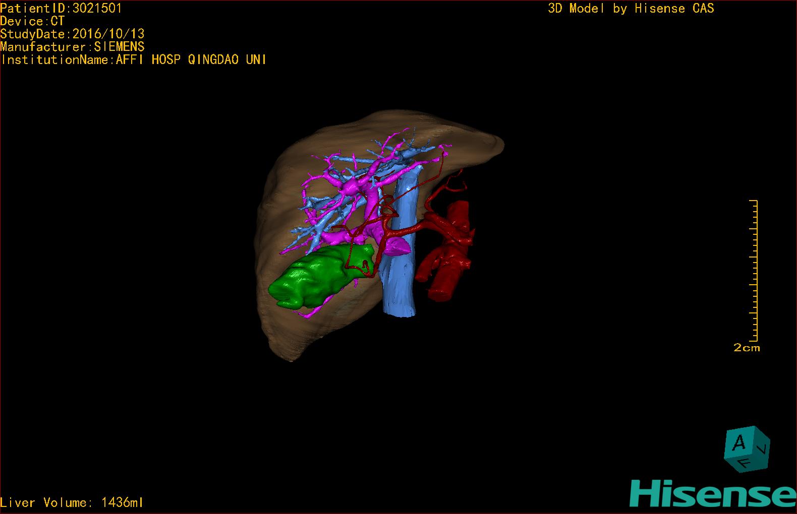Viewport: 797px width, 514px height.
Task: Click the '3D Model by Hisense CAS' title
Action: tap(631, 8)
